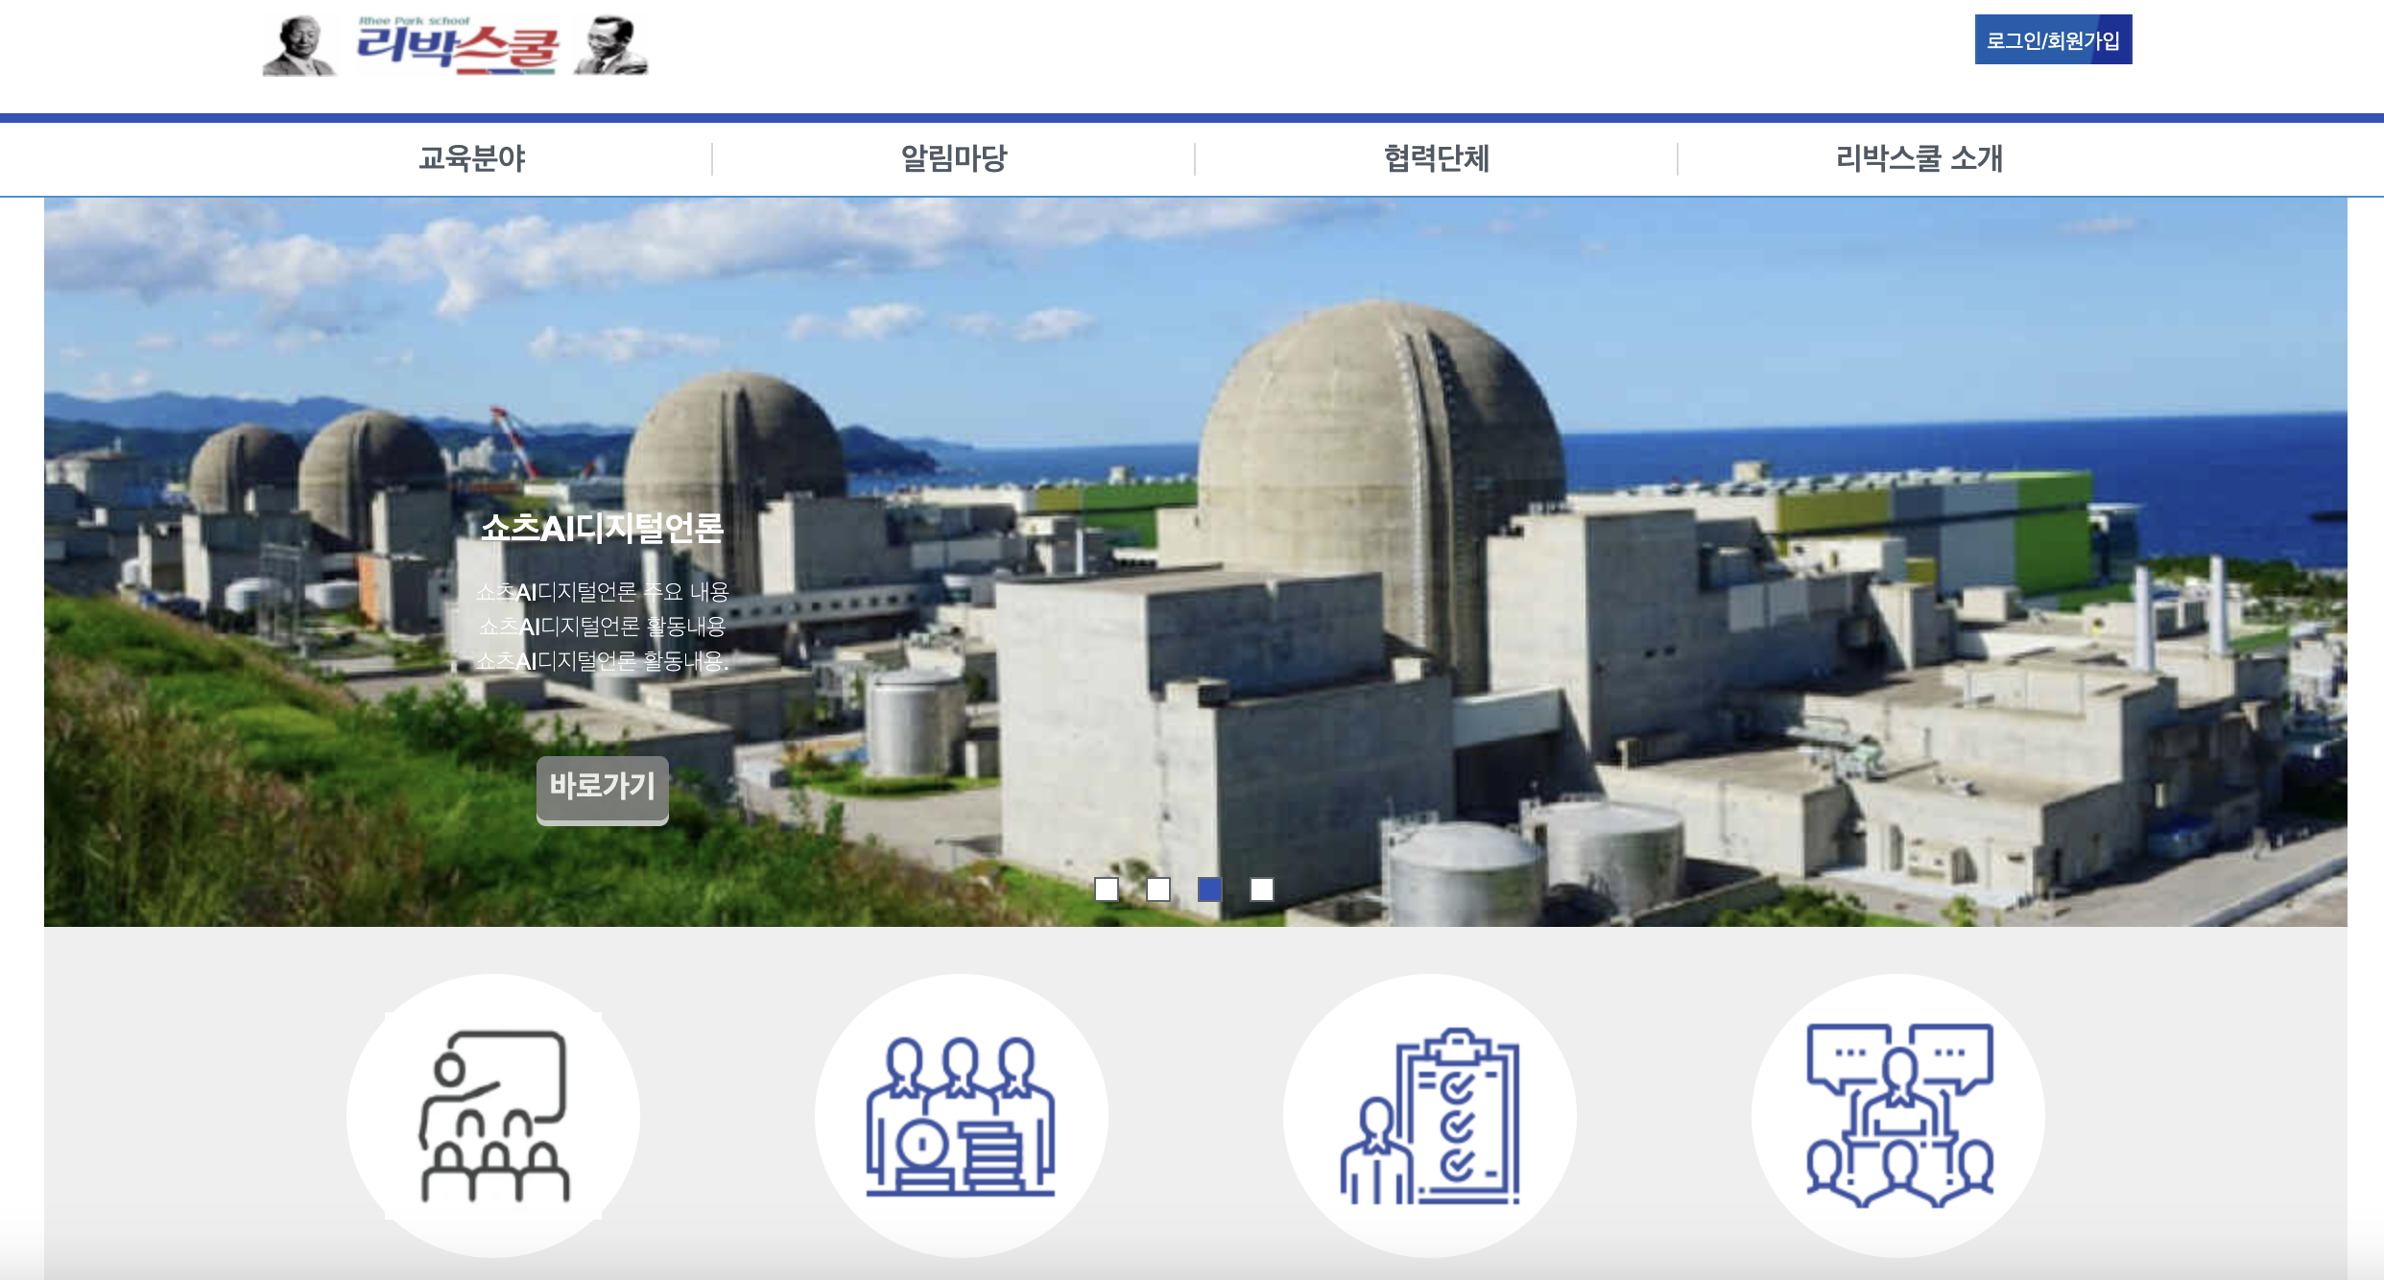The height and width of the screenshot is (1280, 2384).
Task: Open the 알림마당 menu
Action: [x=953, y=158]
